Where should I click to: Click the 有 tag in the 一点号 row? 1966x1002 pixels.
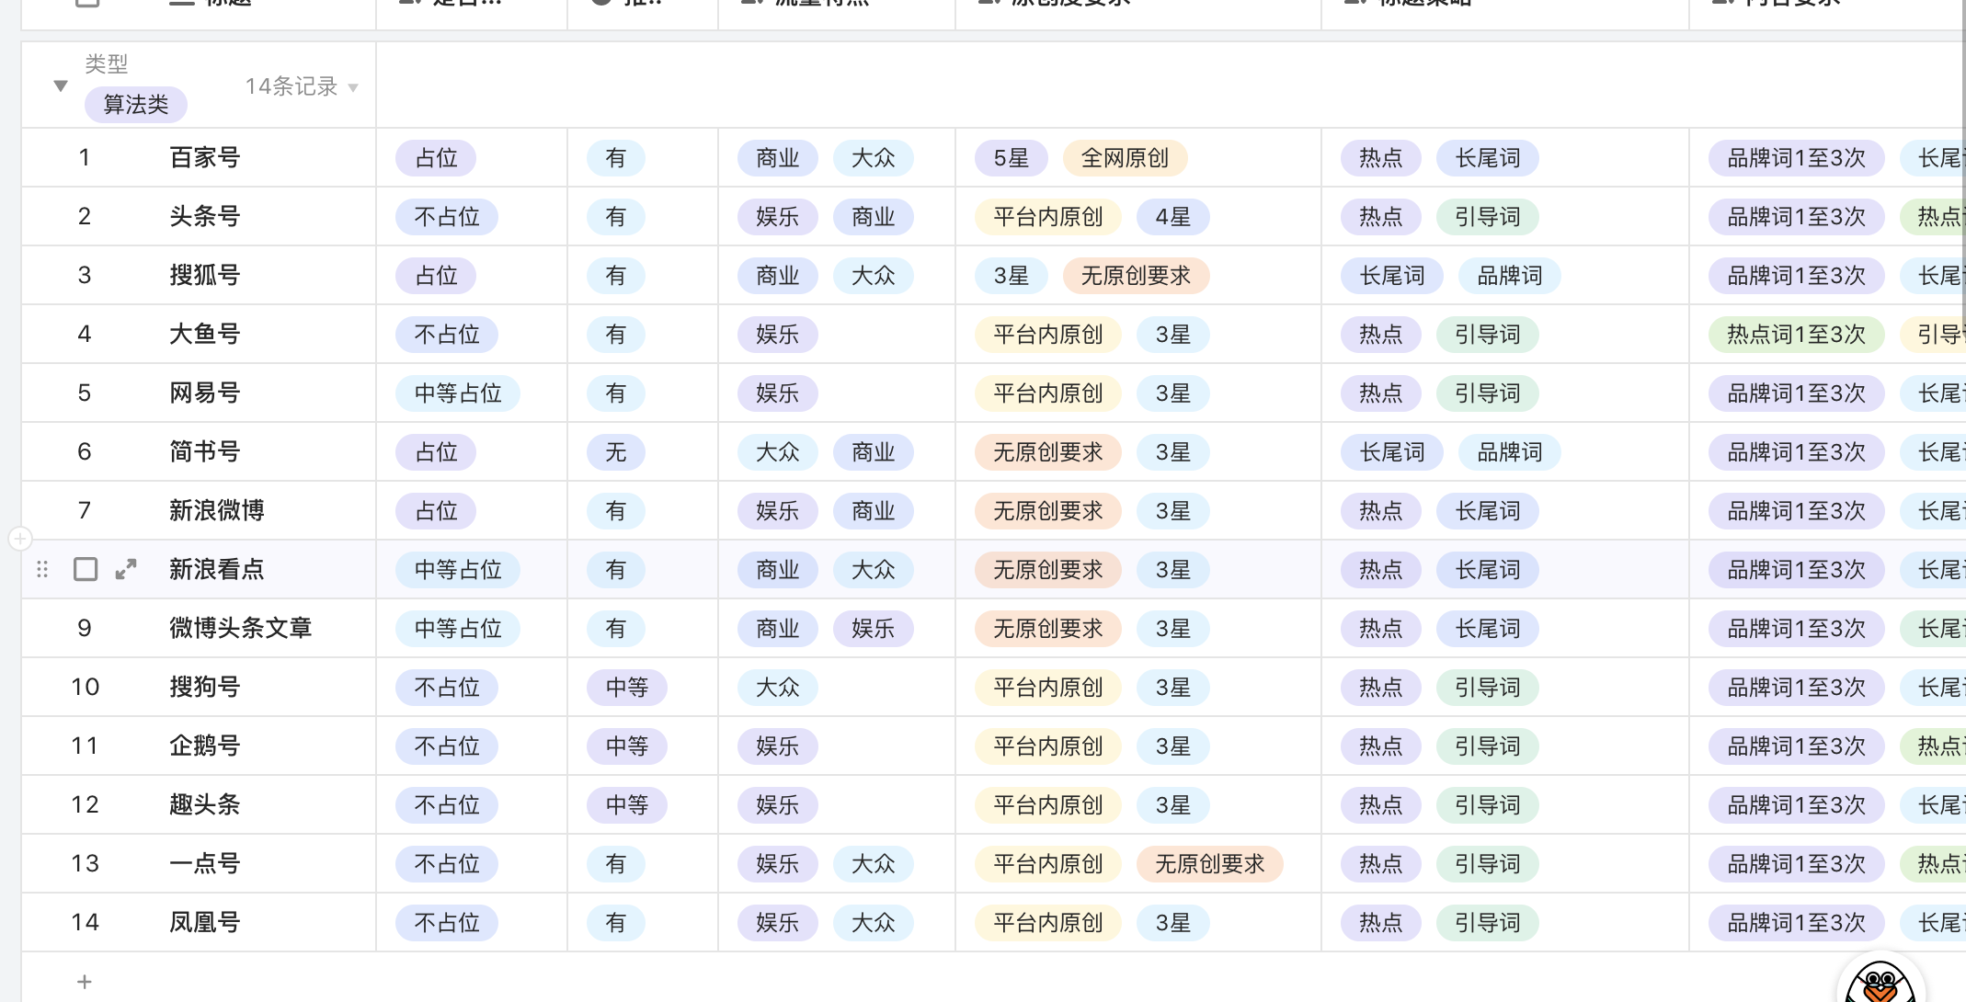click(616, 864)
